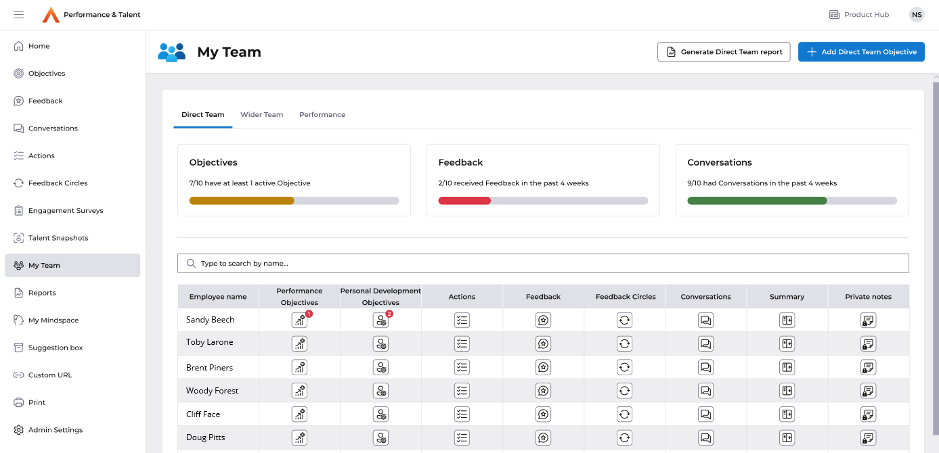
Task: Open Woody Forest's Feedback Circles icon
Action: coord(624,391)
